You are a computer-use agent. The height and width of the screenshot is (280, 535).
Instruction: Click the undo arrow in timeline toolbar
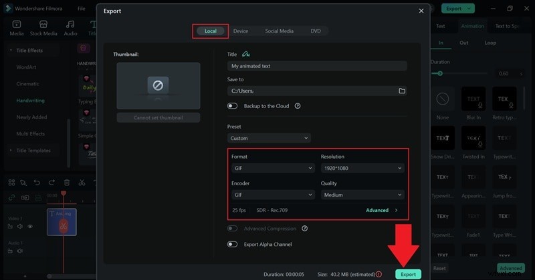(37, 182)
